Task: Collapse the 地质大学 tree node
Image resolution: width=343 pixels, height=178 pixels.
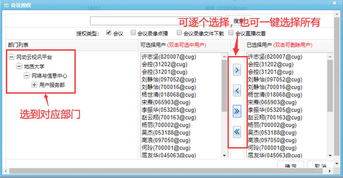Action: click(x=19, y=66)
